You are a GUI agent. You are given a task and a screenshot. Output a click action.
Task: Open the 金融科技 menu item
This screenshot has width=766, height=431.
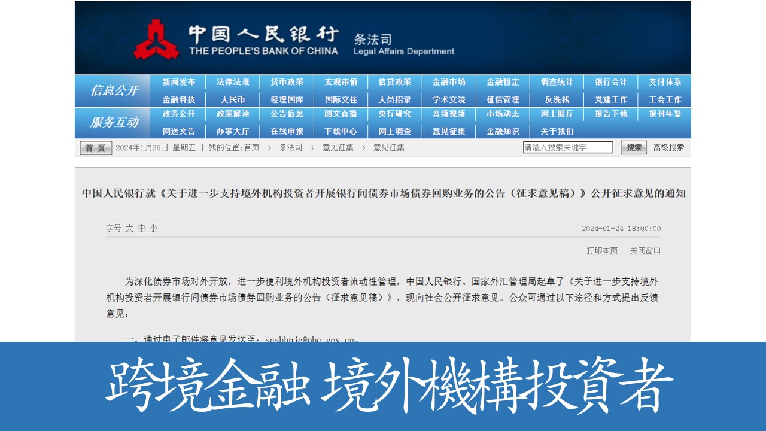tap(179, 99)
